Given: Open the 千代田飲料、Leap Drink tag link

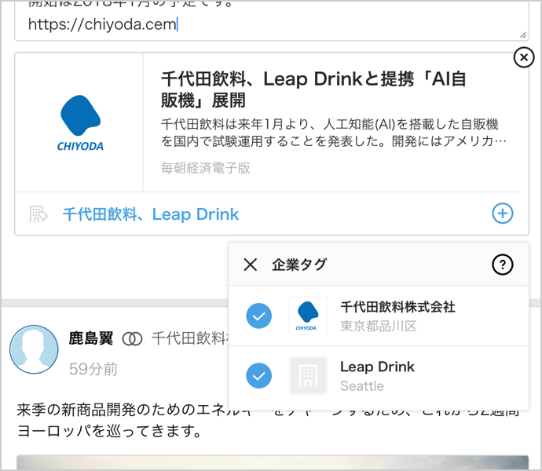Looking at the screenshot, I should pyautogui.click(x=151, y=214).
